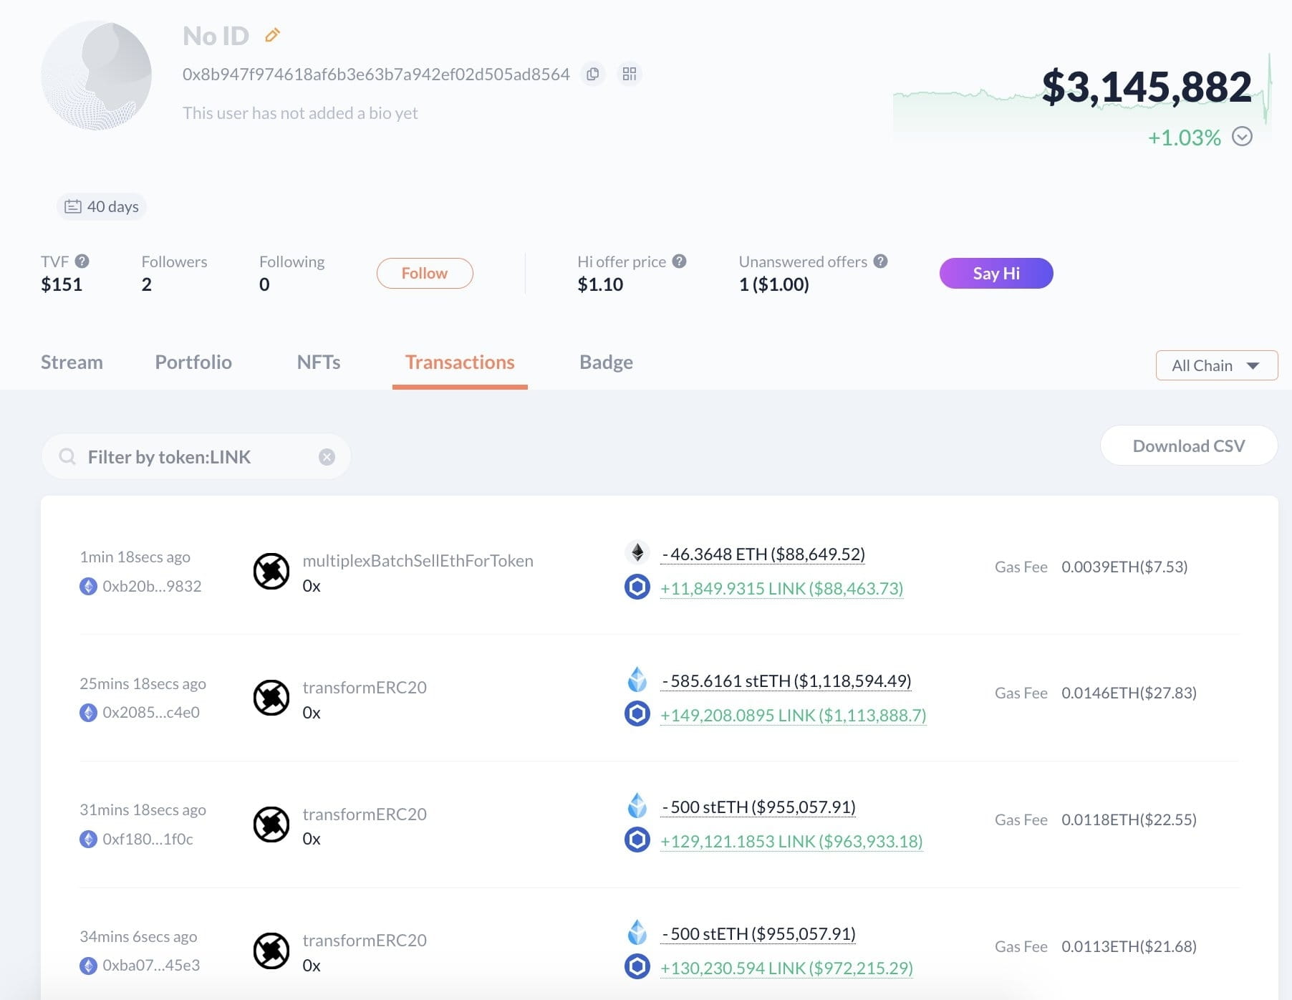Click the LINK token icon beside +130,230.594 LINK
This screenshot has height=1000, width=1292.
pyautogui.click(x=637, y=966)
